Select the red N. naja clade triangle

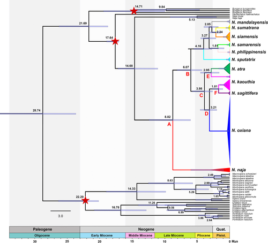221,170
